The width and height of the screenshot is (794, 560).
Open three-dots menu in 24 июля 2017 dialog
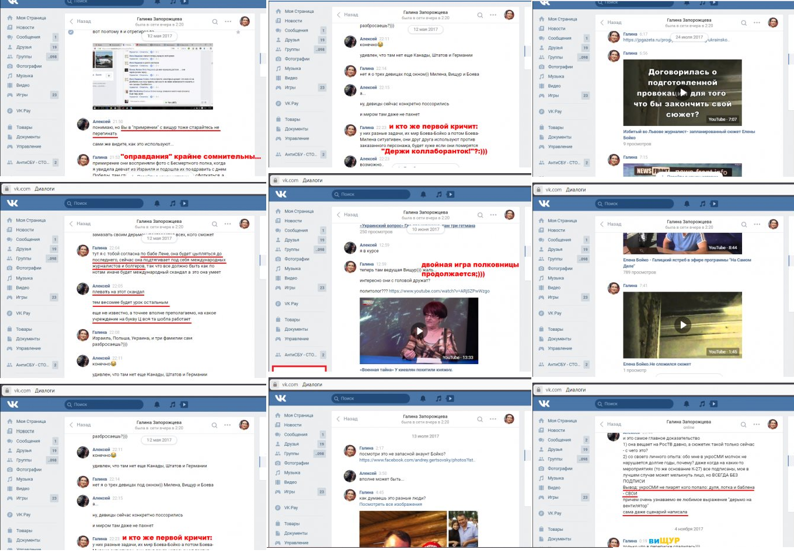pos(757,23)
